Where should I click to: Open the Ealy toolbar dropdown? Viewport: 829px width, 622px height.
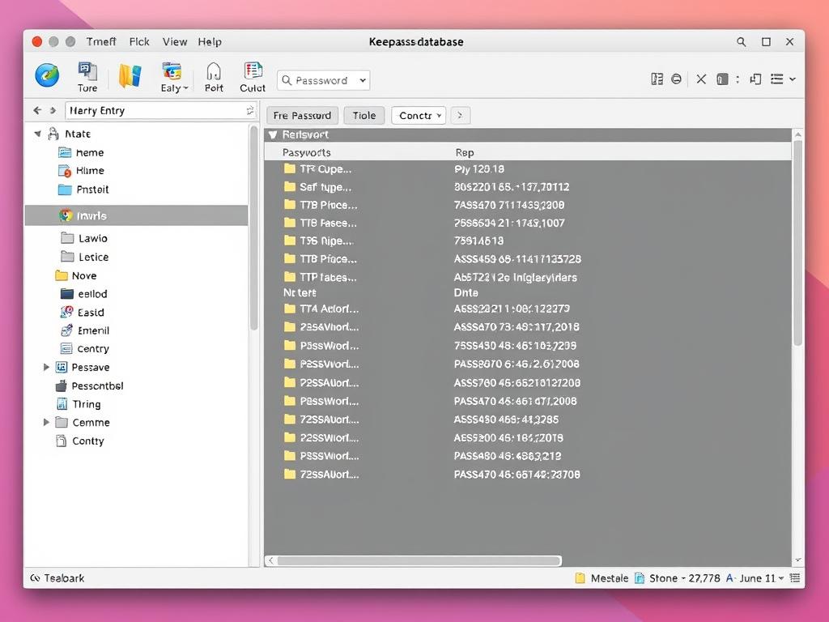coord(174,77)
